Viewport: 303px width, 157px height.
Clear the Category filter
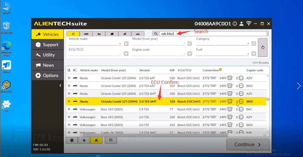tap(254, 44)
